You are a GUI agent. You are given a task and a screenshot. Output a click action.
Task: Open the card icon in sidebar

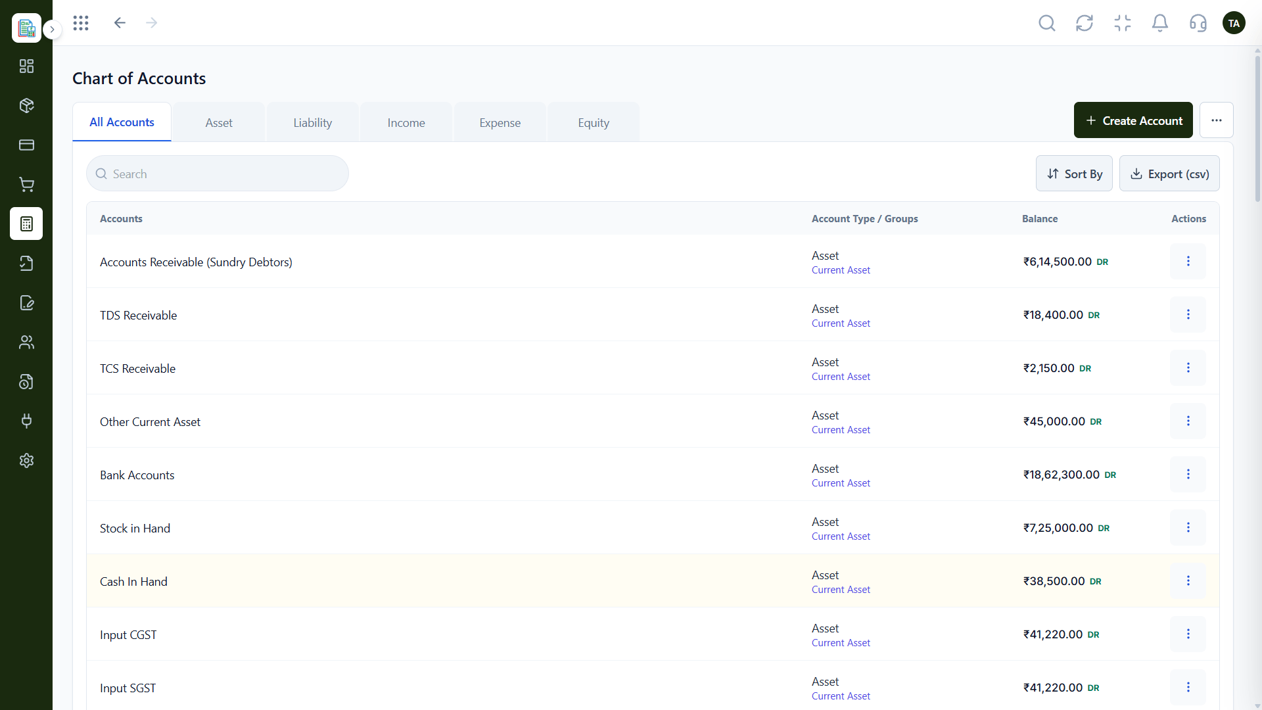[26, 145]
